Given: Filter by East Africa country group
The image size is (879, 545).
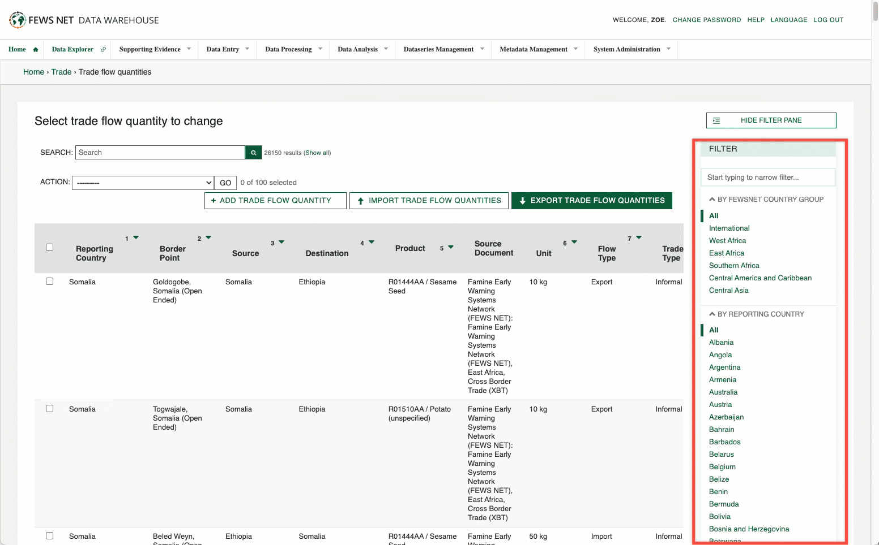Looking at the screenshot, I should [x=727, y=253].
